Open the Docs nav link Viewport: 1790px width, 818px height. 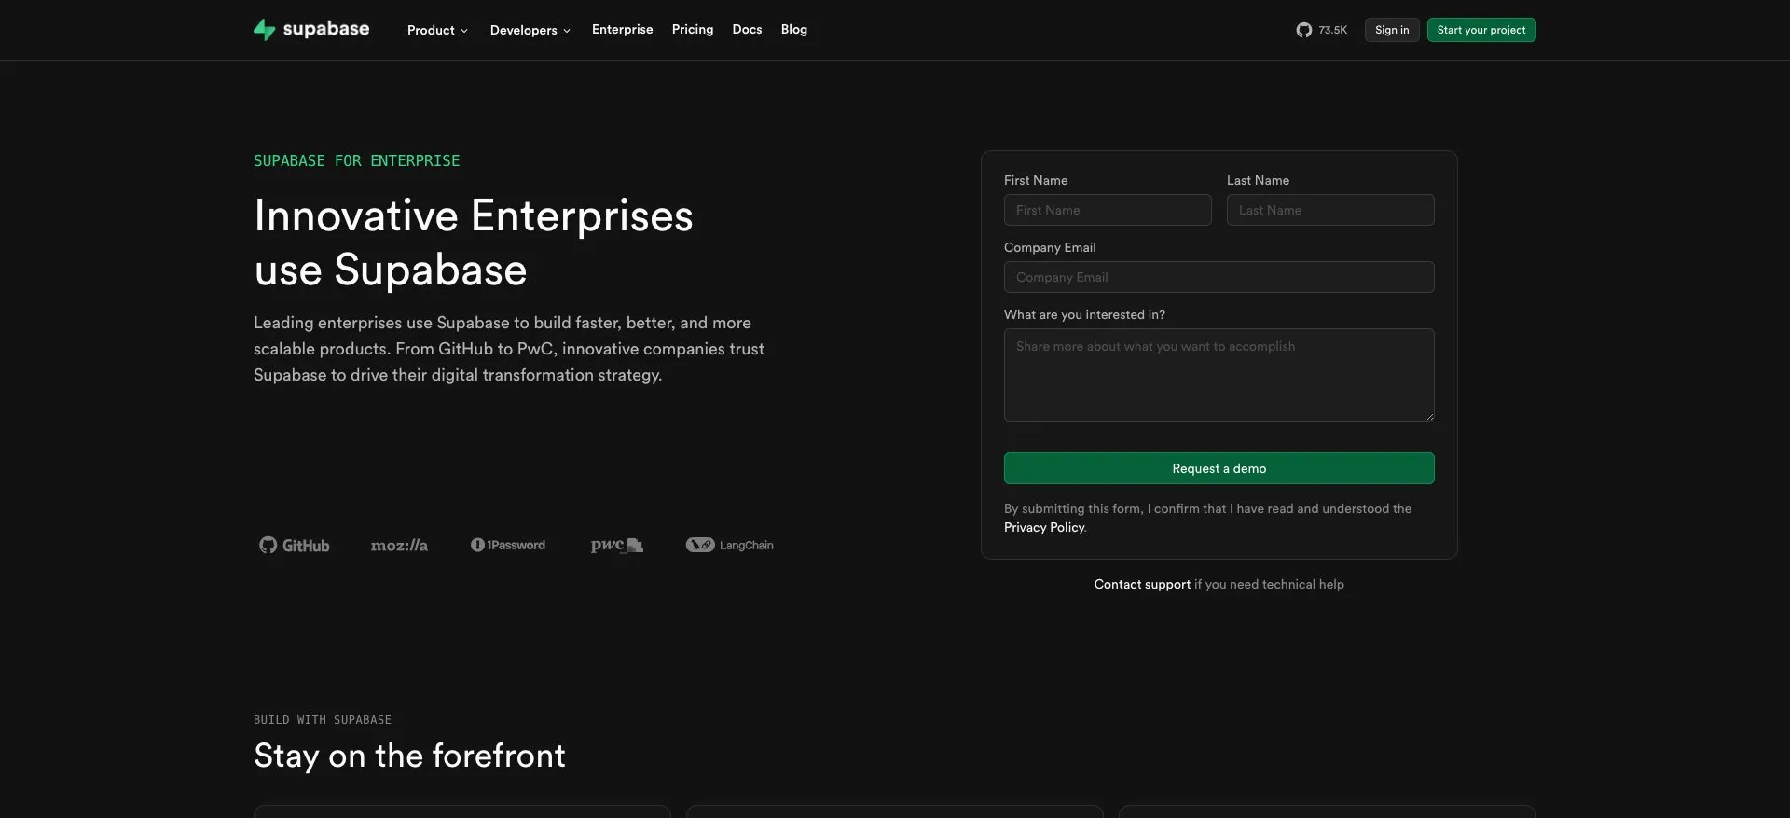[x=747, y=29]
